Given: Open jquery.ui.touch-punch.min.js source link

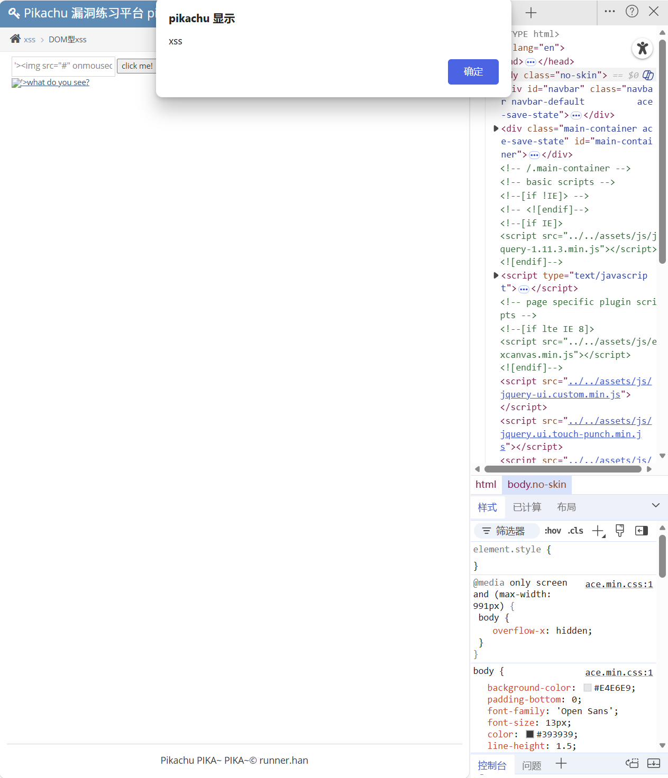Looking at the screenshot, I should [576, 434].
